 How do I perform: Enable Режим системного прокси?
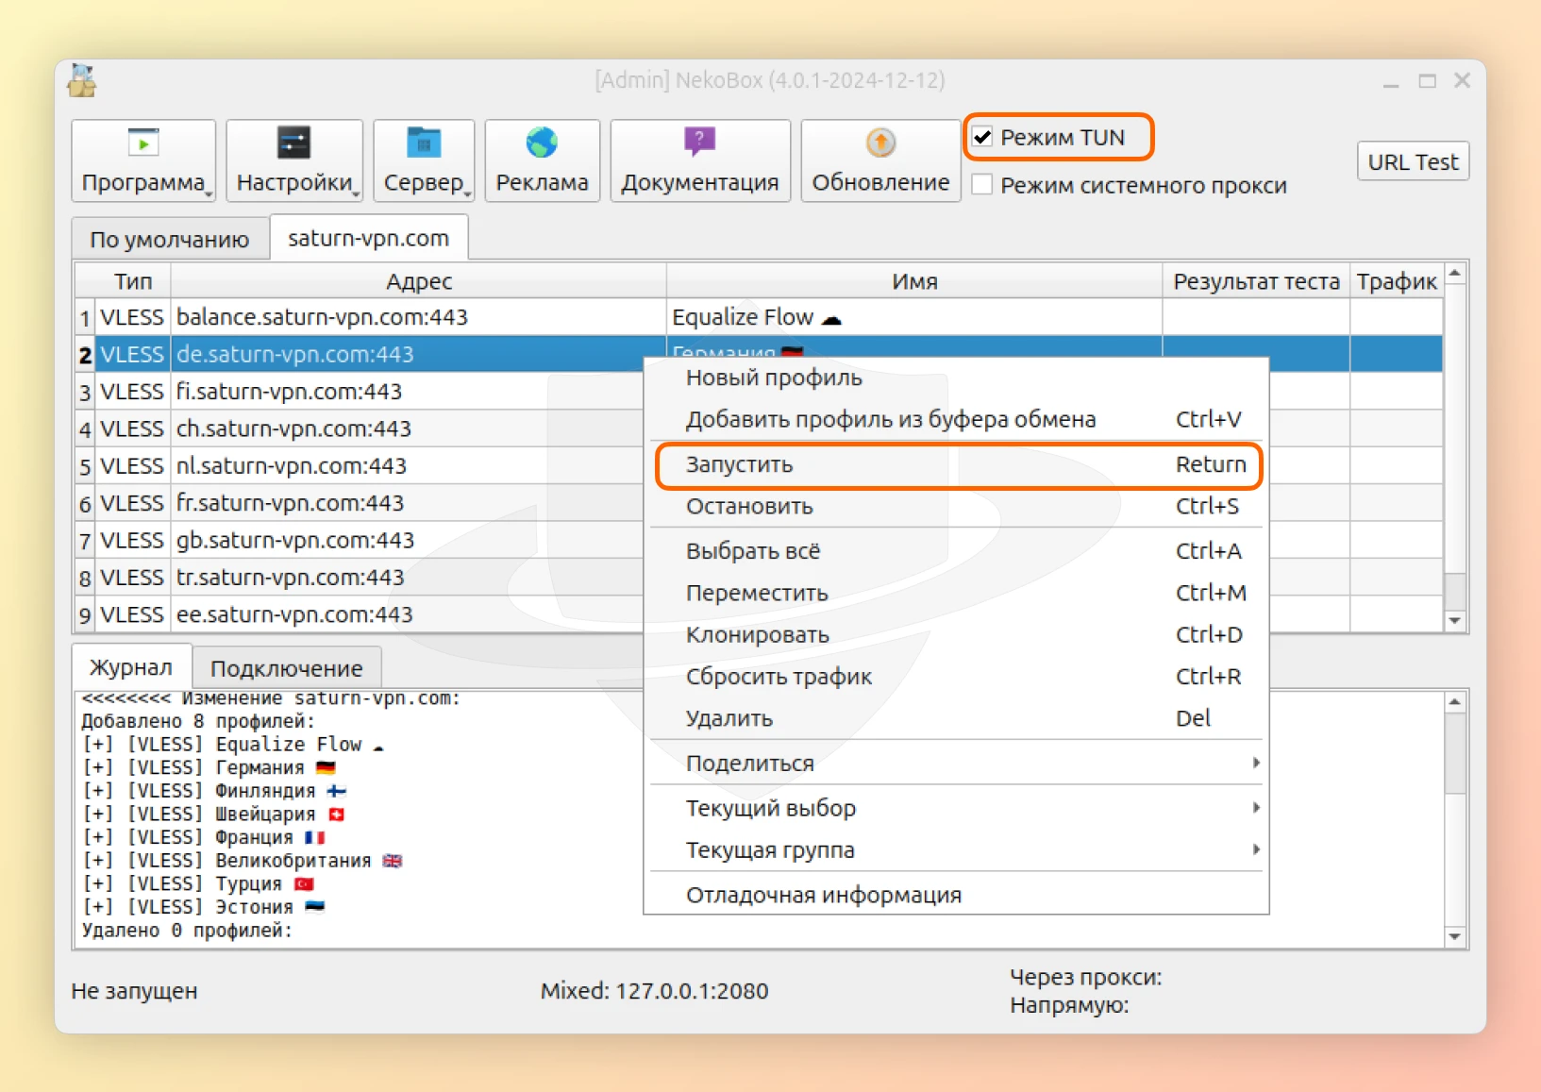(x=982, y=185)
